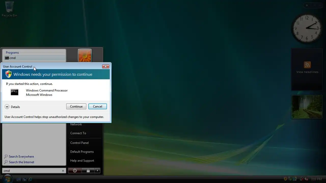Open the Recycle Bin on the desktop
The height and width of the screenshot is (183, 326).
9,9
